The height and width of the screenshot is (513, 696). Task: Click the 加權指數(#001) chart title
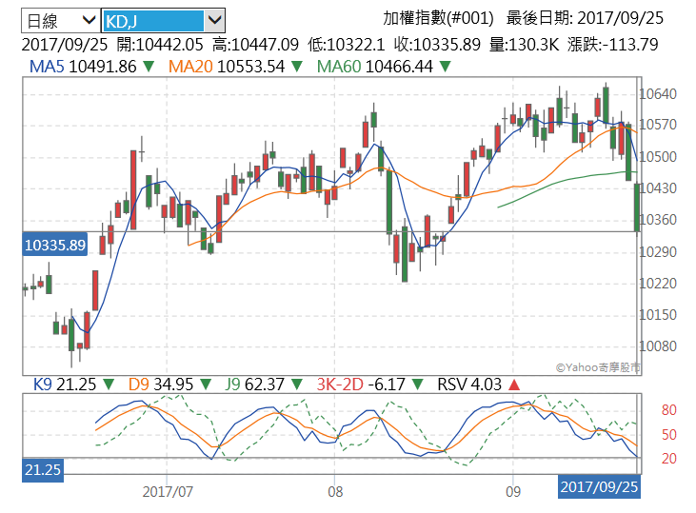[x=437, y=18]
